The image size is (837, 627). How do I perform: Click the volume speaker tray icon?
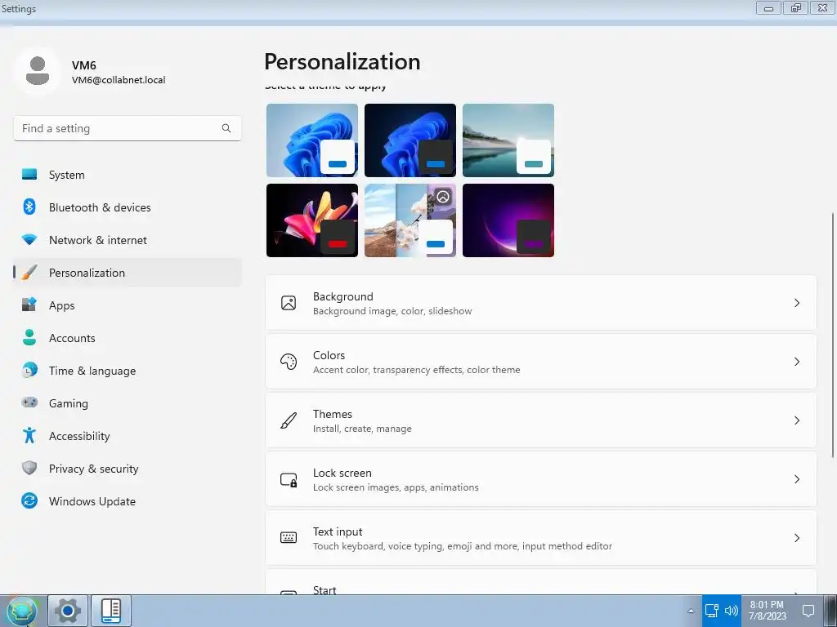[732, 611]
